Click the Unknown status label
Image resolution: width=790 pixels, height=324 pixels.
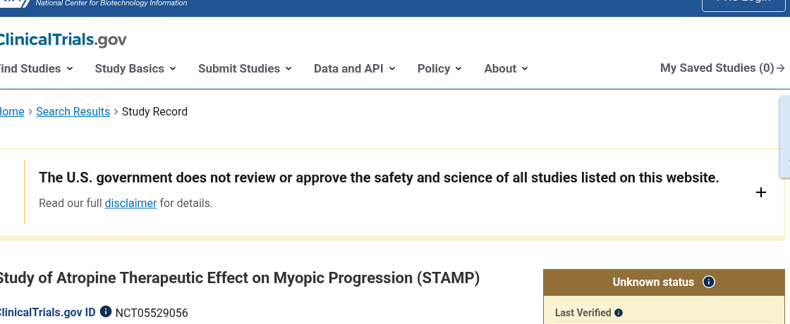653,282
